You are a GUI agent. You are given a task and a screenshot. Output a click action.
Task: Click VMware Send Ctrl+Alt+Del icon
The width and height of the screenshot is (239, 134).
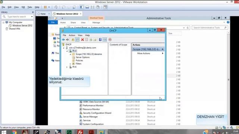coord(56,7)
